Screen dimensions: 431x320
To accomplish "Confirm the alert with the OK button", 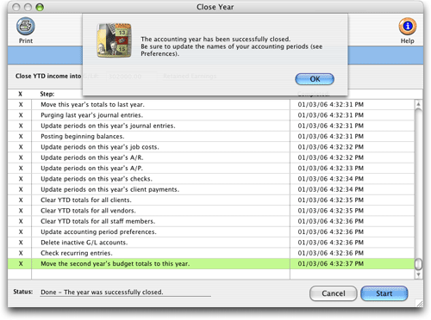I will point(315,79).
